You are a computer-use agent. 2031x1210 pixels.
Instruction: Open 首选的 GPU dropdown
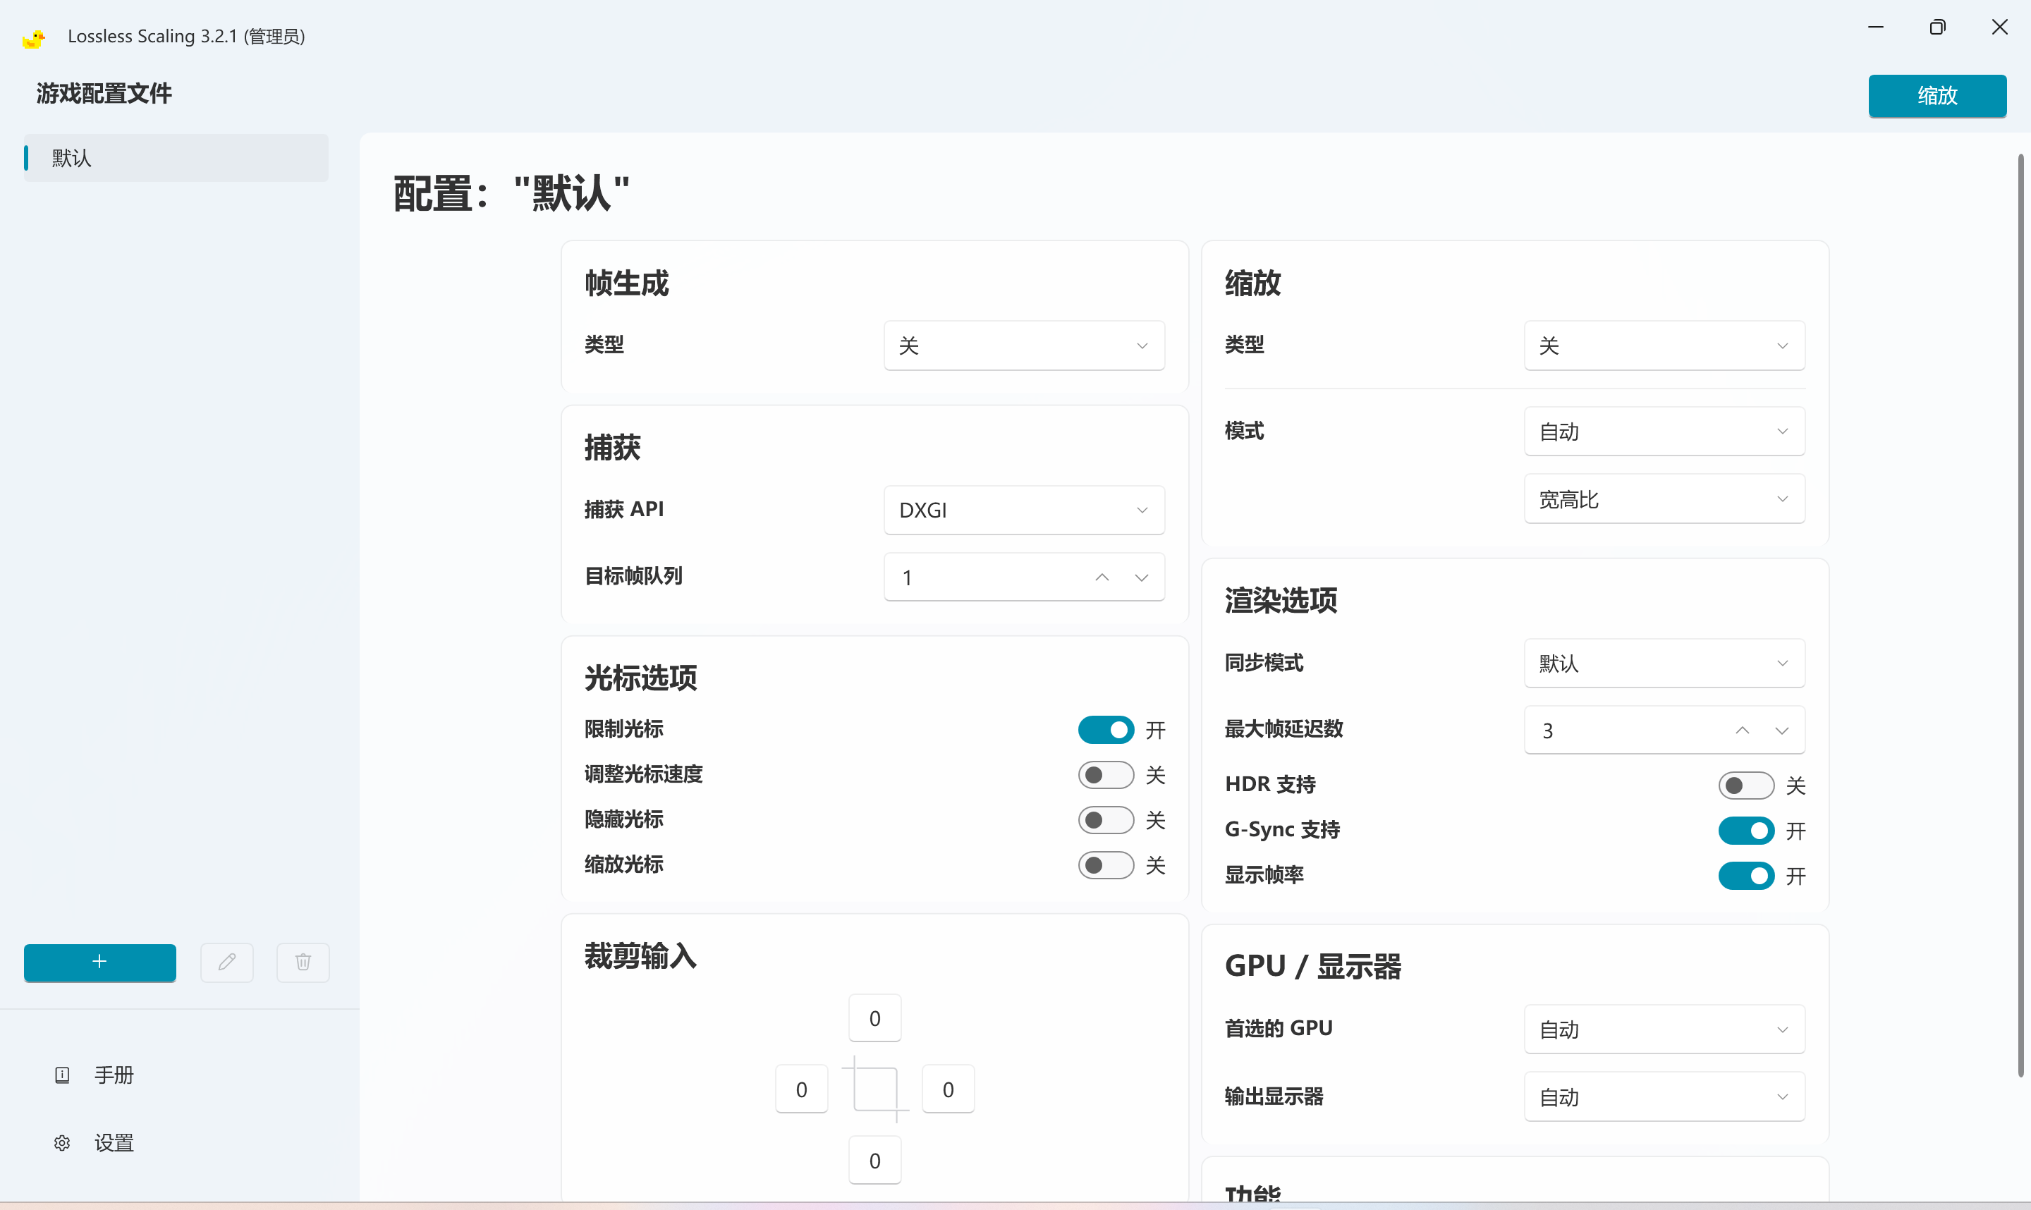click(1664, 1029)
